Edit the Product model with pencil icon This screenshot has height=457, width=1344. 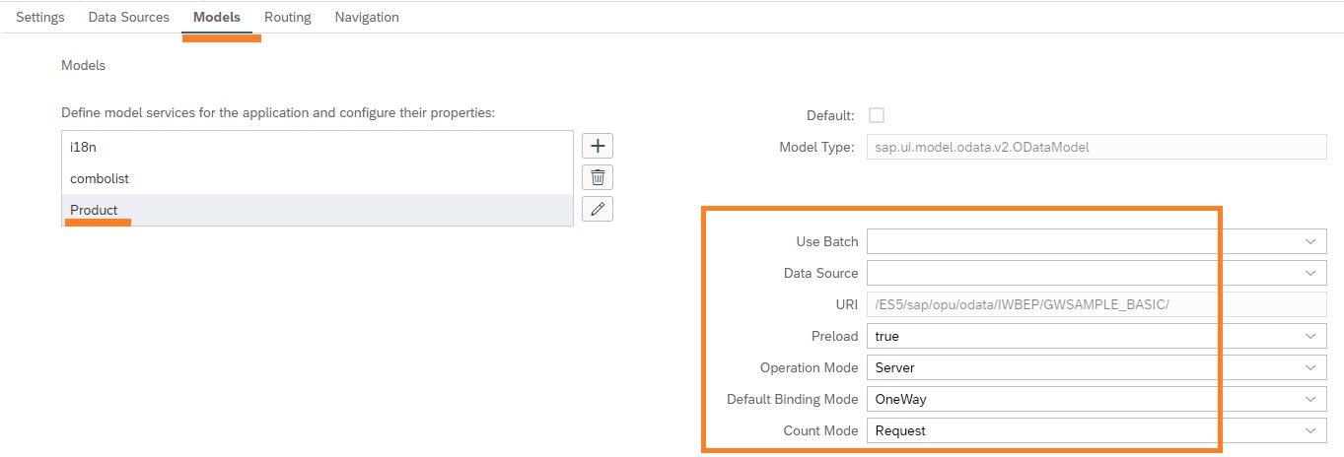click(x=598, y=209)
